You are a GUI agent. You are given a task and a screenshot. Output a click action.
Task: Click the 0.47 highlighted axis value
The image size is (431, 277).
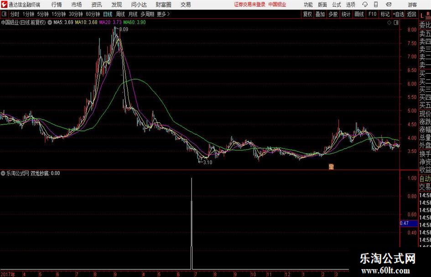[x=409, y=223]
